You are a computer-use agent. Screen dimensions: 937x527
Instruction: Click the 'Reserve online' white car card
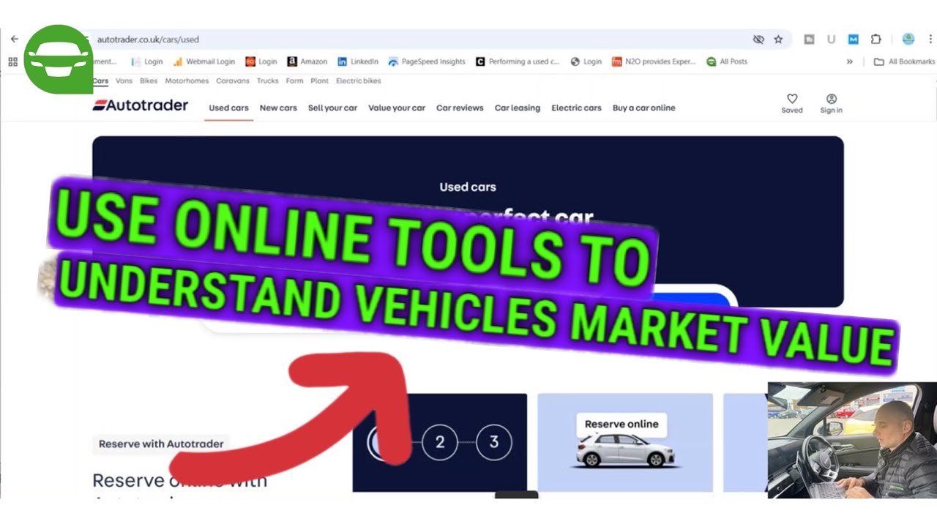tap(625, 442)
